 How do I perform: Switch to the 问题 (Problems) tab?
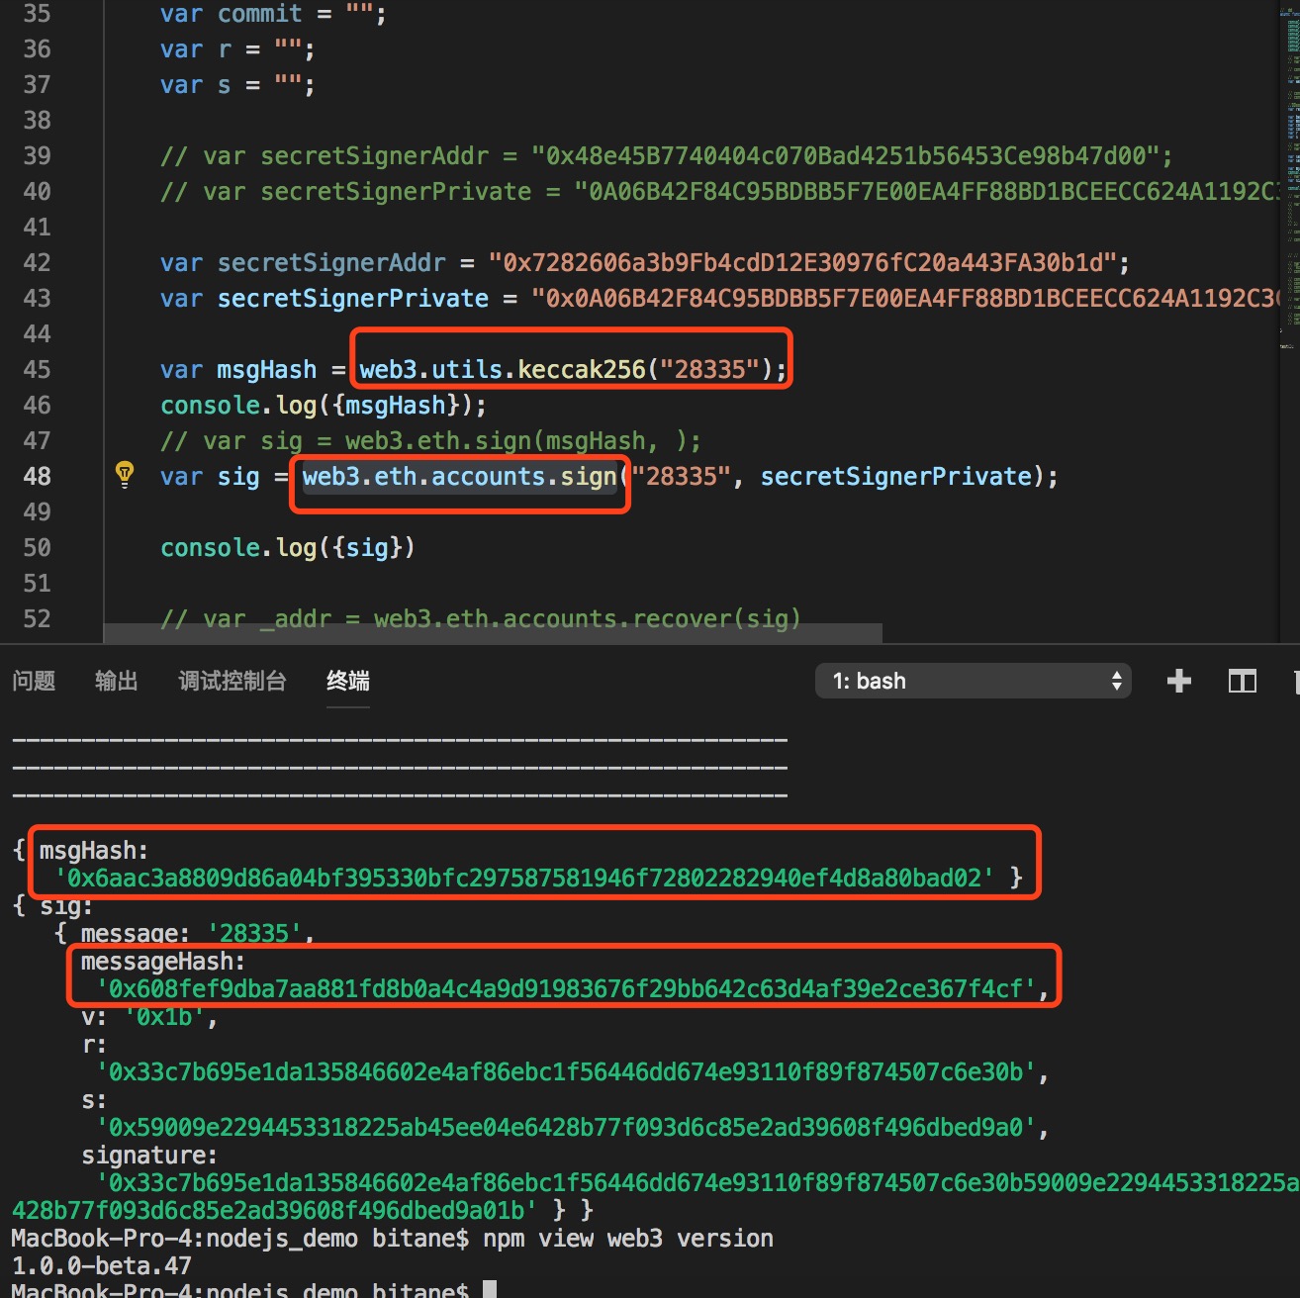click(x=34, y=681)
